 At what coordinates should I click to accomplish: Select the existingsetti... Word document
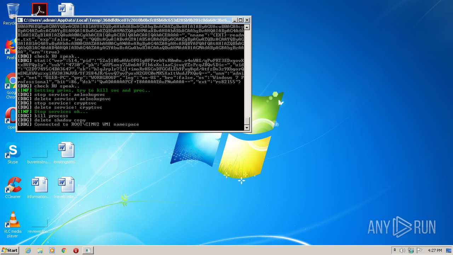pos(66,153)
